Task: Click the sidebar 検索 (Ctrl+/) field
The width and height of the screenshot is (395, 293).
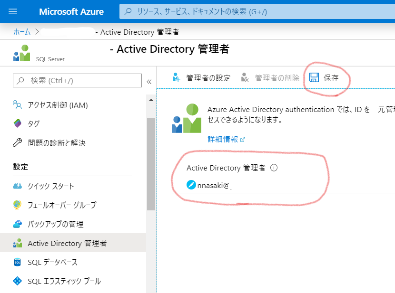Action: tap(77, 80)
